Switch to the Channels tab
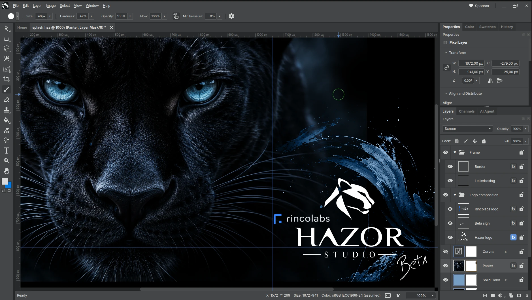 [467, 111]
